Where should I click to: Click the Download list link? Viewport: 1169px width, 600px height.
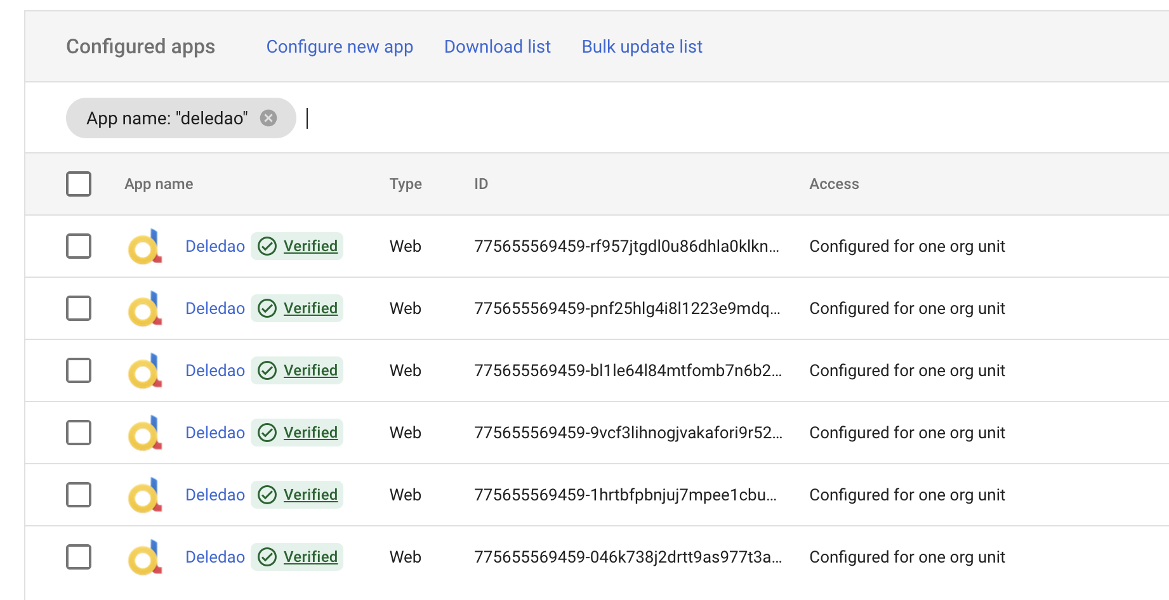(x=498, y=47)
